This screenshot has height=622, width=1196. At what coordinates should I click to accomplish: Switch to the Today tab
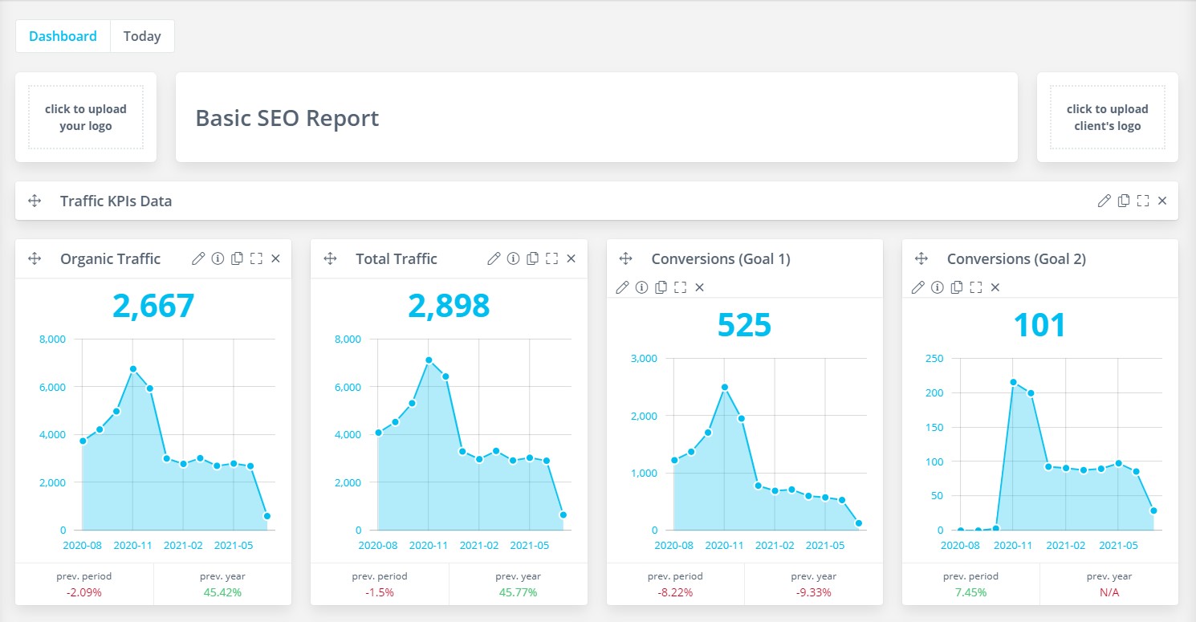(142, 35)
